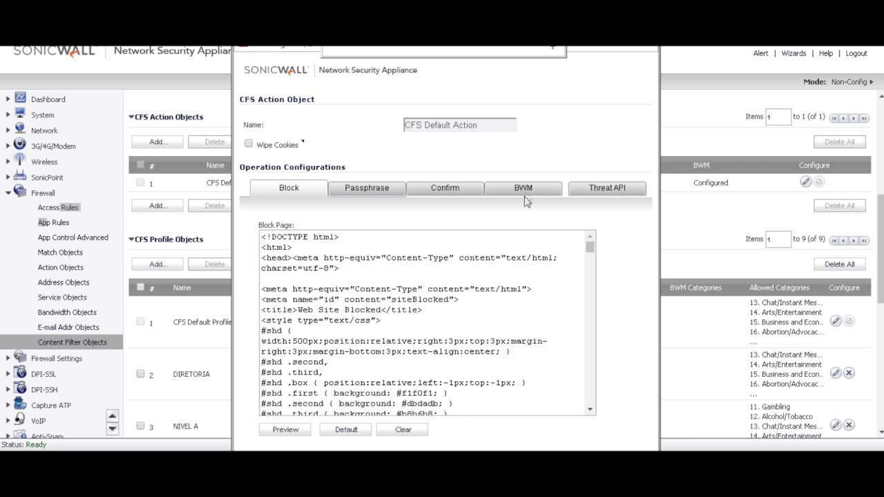Go to the previous page of CFS Profile Objects
Viewport: 884px width, 497px height.
click(x=844, y=240)
